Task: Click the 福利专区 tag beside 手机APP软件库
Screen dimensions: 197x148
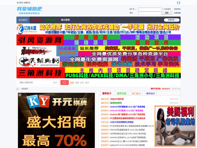Action: pyautogui.click(x=105, y=99)
